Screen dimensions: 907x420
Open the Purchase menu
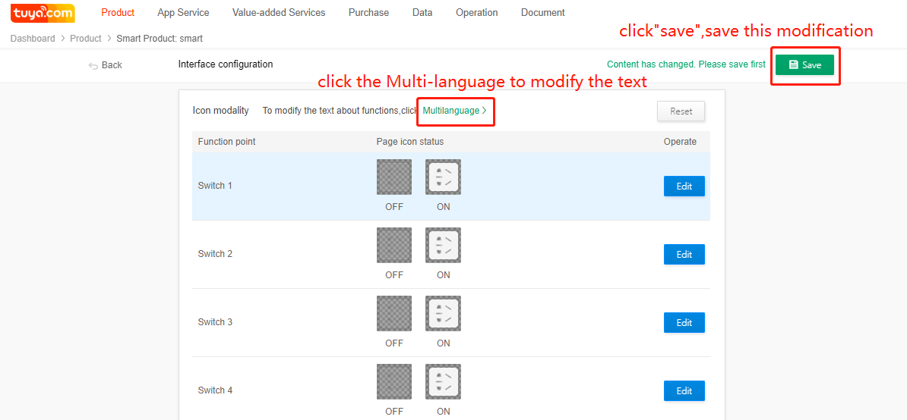point(368,13)
